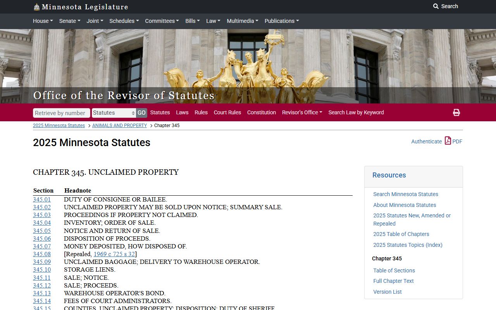Image resolution: width=496 pixels, height=310 pixels.
Task: Go to section 345.13
Action: click(42, 293)
